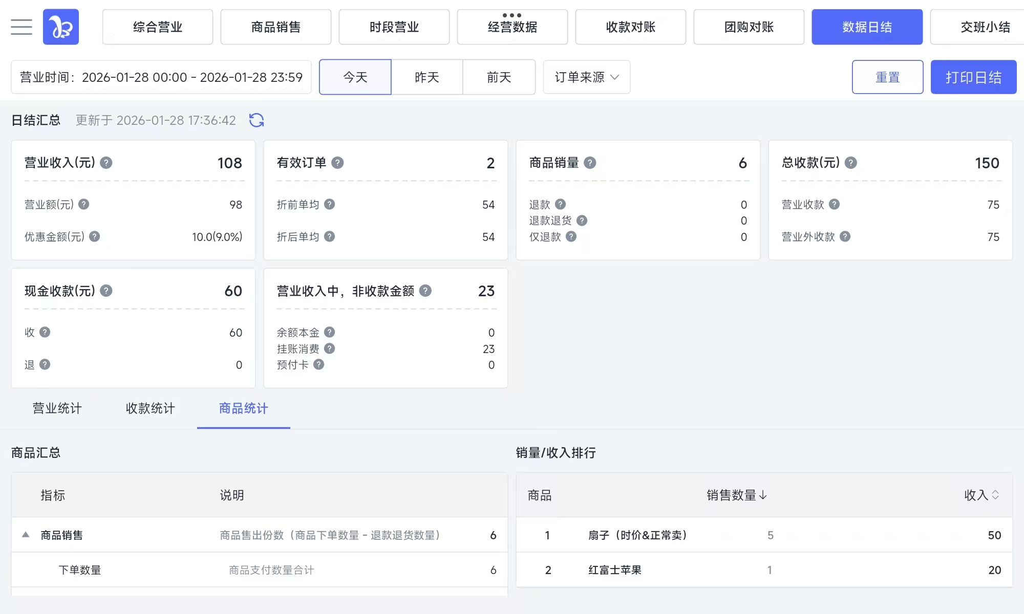Click help icon beside 总收款(元)
This screenshot has width=1024, height=614.
850,163
